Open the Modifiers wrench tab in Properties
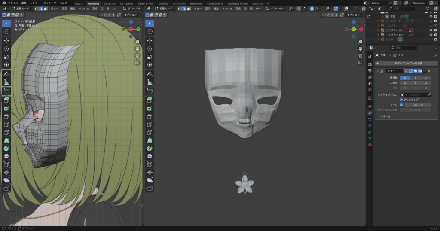The image size is (440, 231). tap(370, 113)
